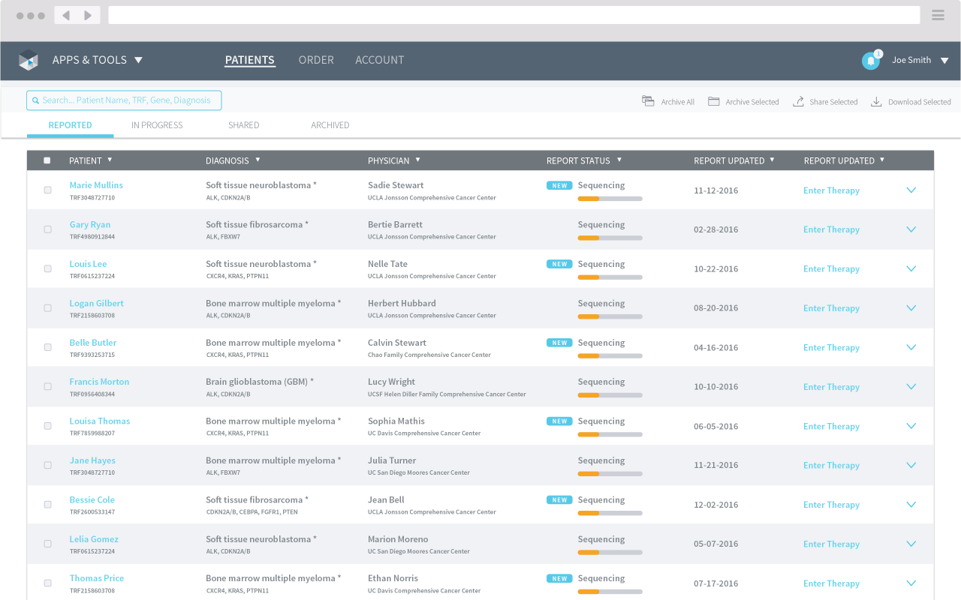The width and height of the screenshot is (961, 600).
Task: Check the box for Marie Mullins
Action: pos(47,190)
